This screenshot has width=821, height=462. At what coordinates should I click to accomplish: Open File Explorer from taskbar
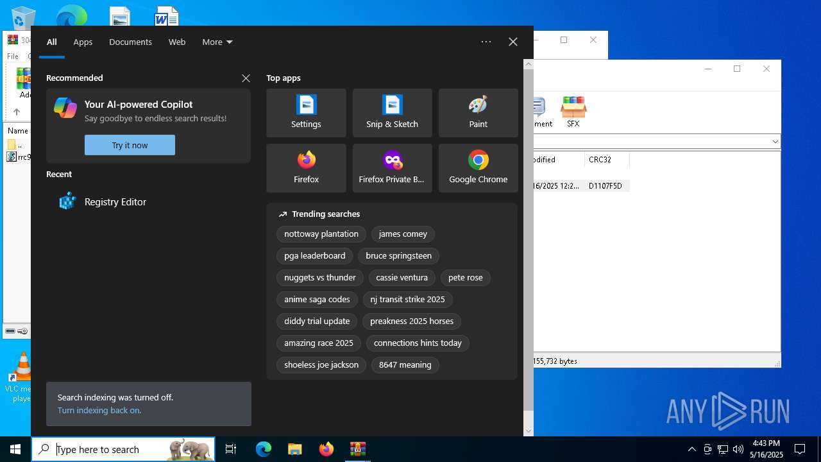tap(294, 449)
